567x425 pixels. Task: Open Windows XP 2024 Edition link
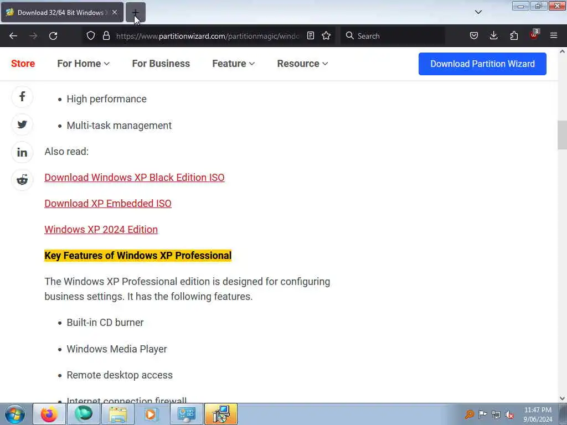(x=101, y=230)
